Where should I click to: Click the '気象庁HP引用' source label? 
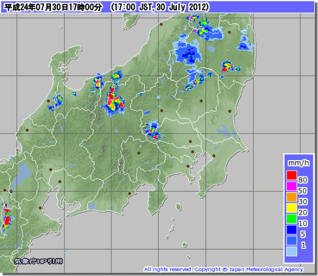(x=38, y=261)
